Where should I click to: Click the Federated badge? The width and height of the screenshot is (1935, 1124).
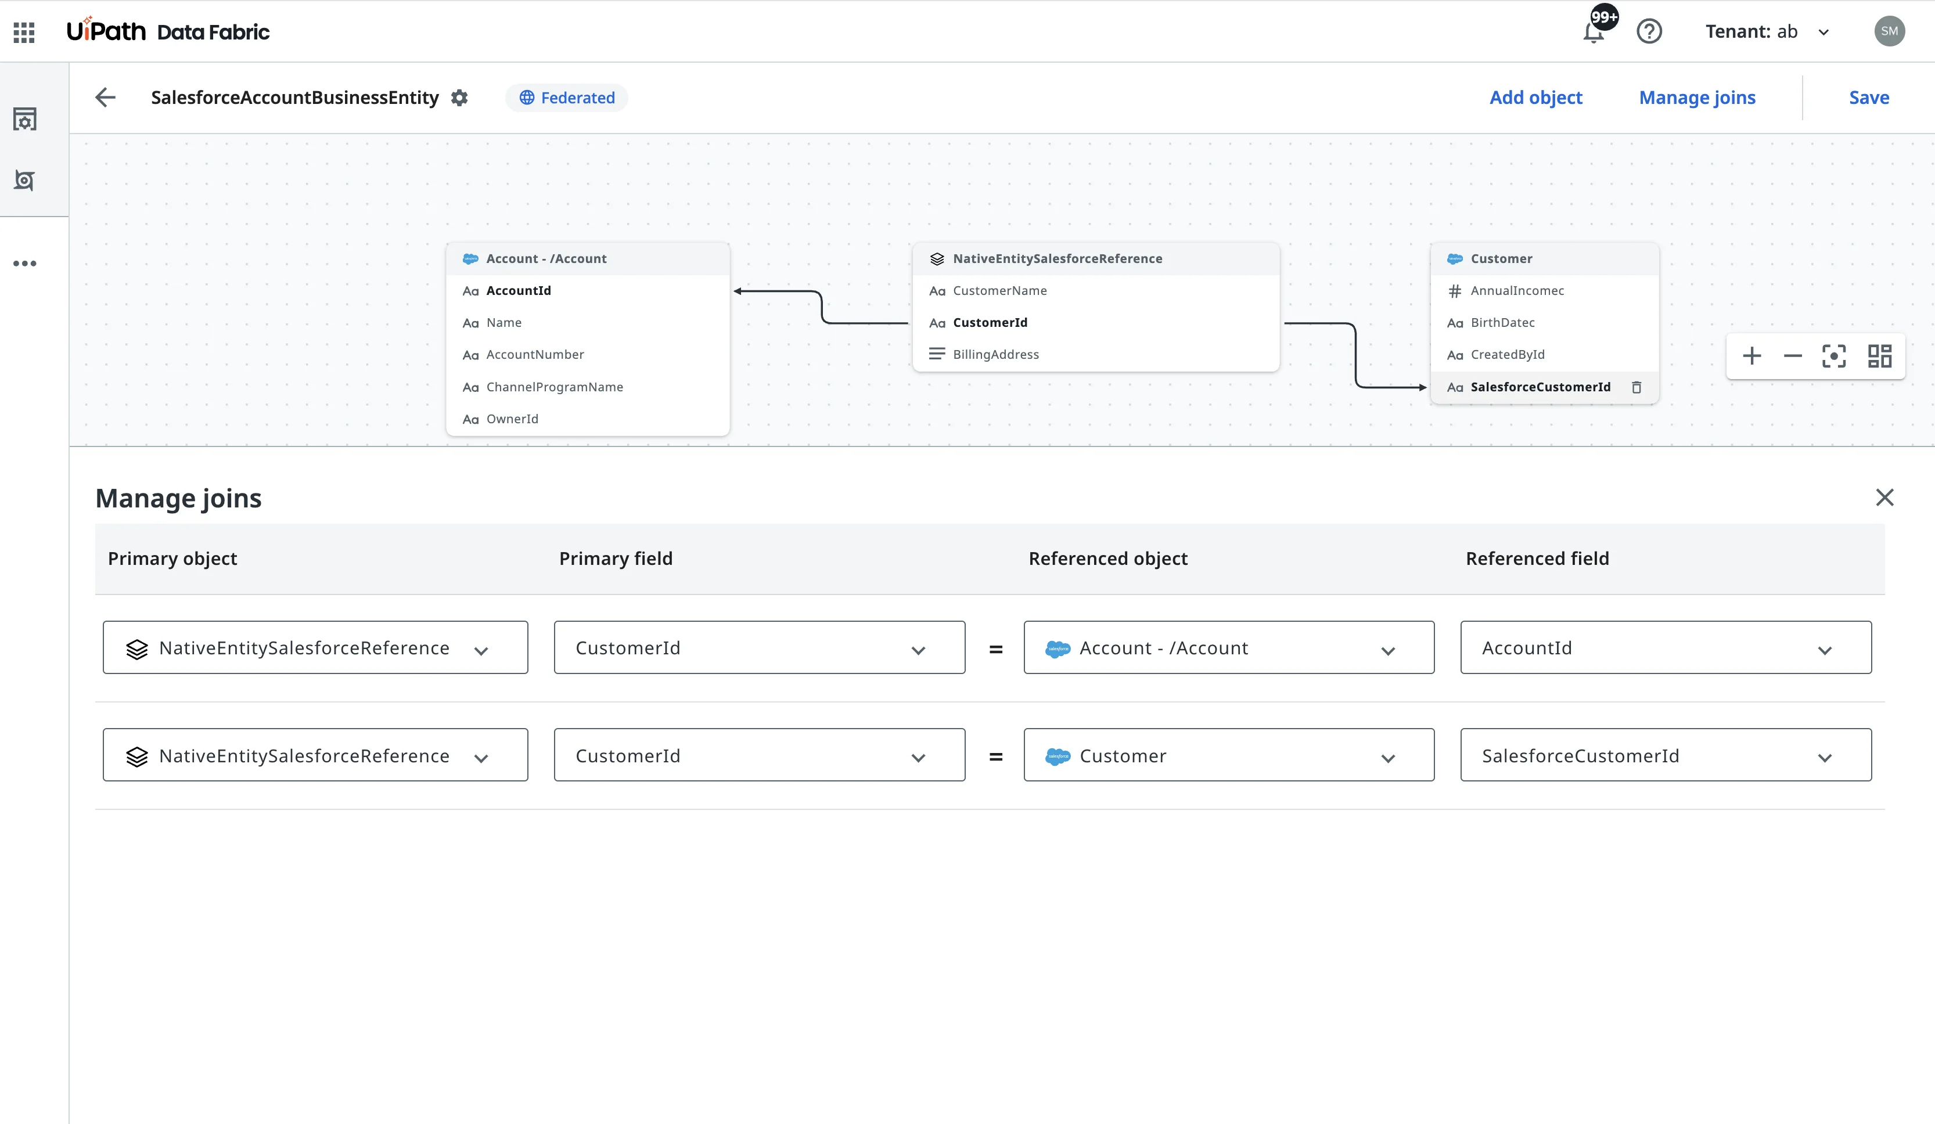point(567,98)
